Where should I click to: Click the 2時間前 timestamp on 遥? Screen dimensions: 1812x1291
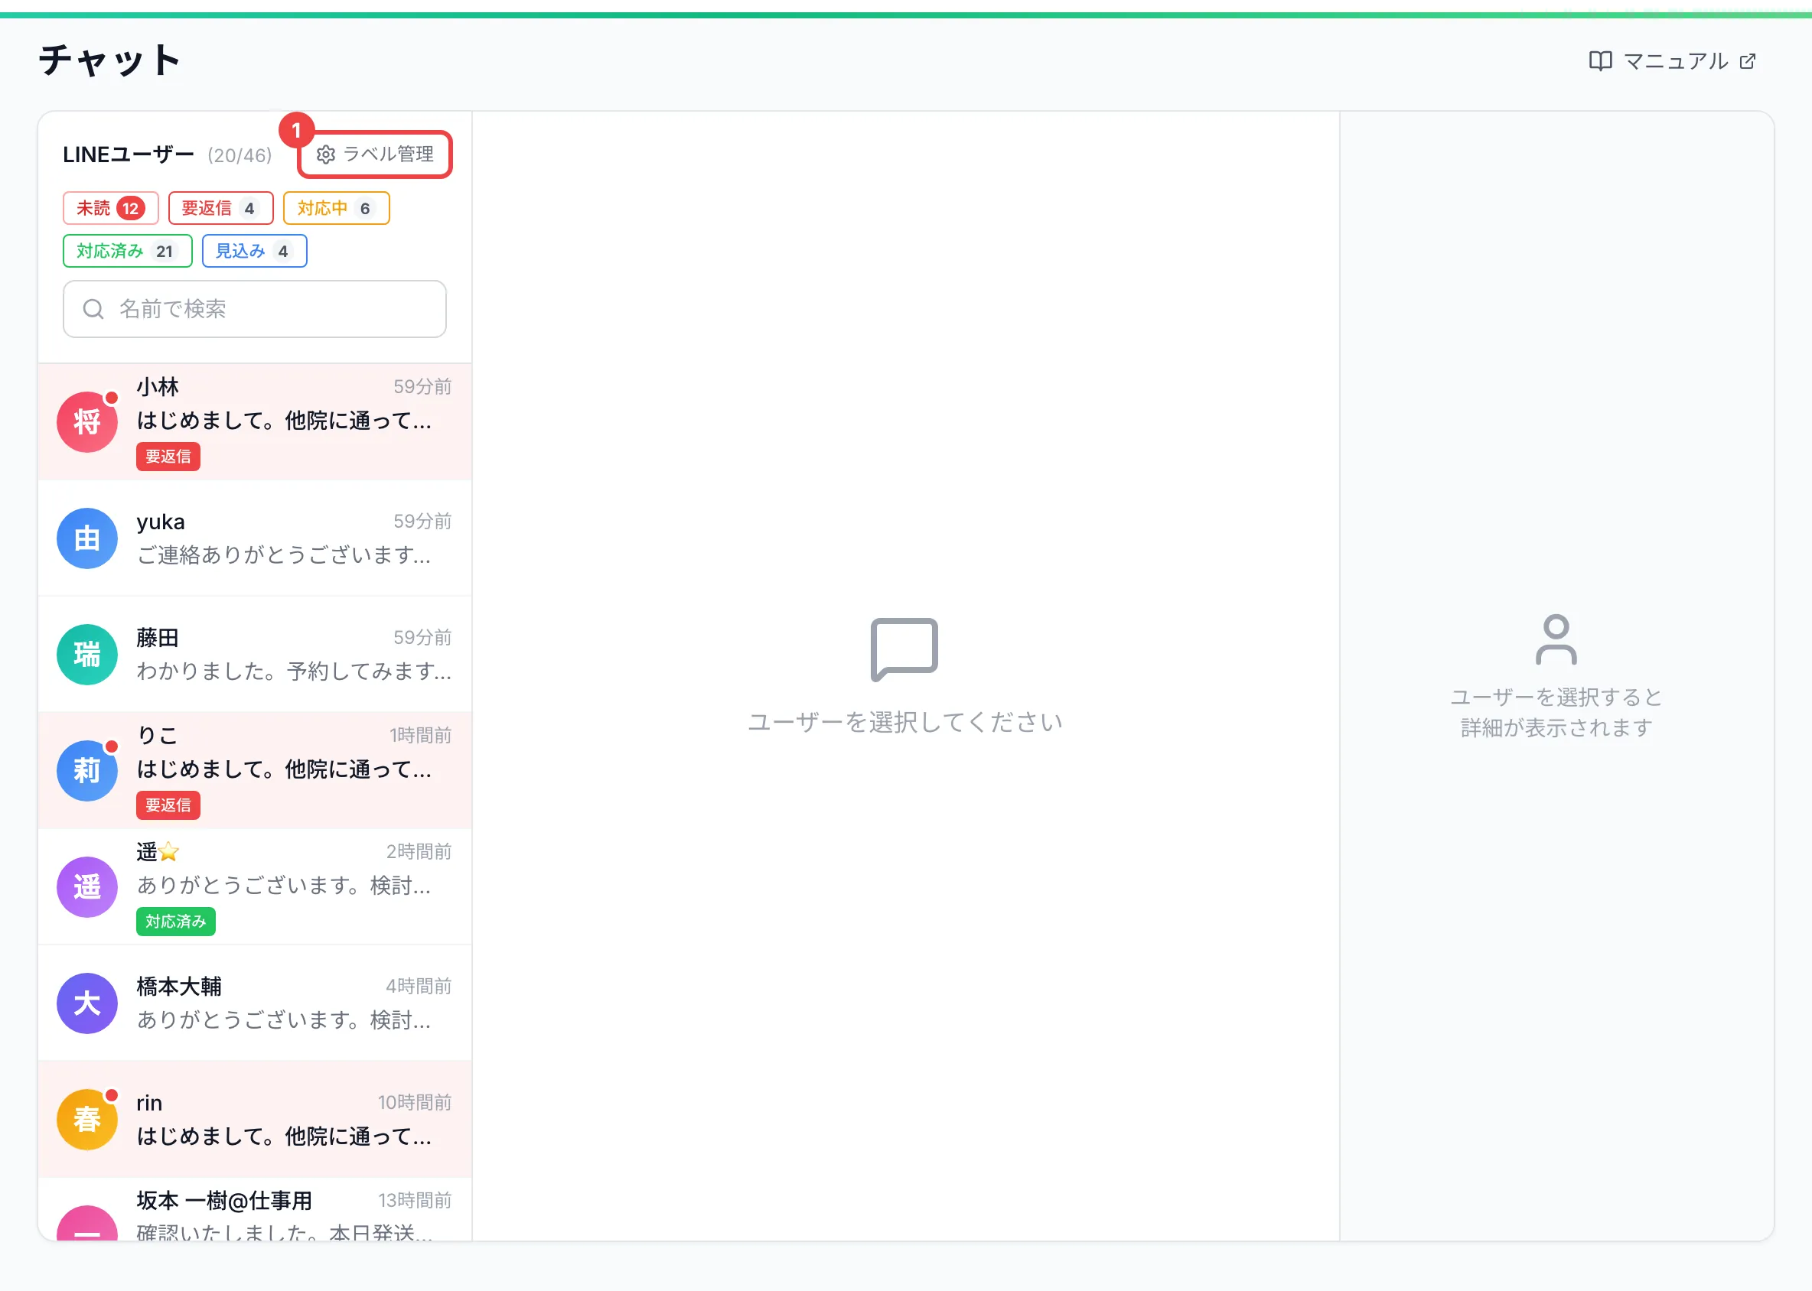[x=419, y=852]
